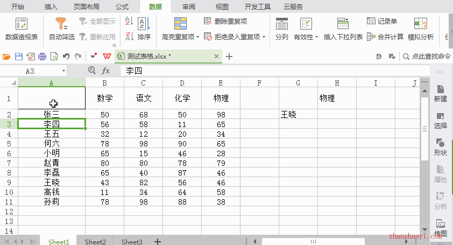Add a new worksheet with plus button
The height and width of the screenshot is (245, 453).
[x=158, y=242]
